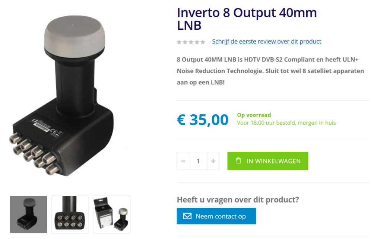The image size is (374, 239).
Task: Click the second rating star
Action: [x=185, y=42]
